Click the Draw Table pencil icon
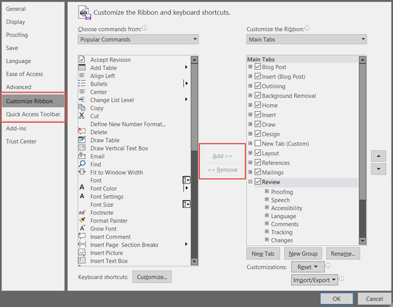The height and width of the screenshot is (307, 393). tap(82, 140)
